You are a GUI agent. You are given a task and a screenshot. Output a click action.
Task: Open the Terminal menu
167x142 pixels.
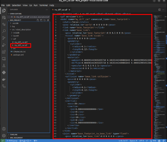click(x=44, y=5)
